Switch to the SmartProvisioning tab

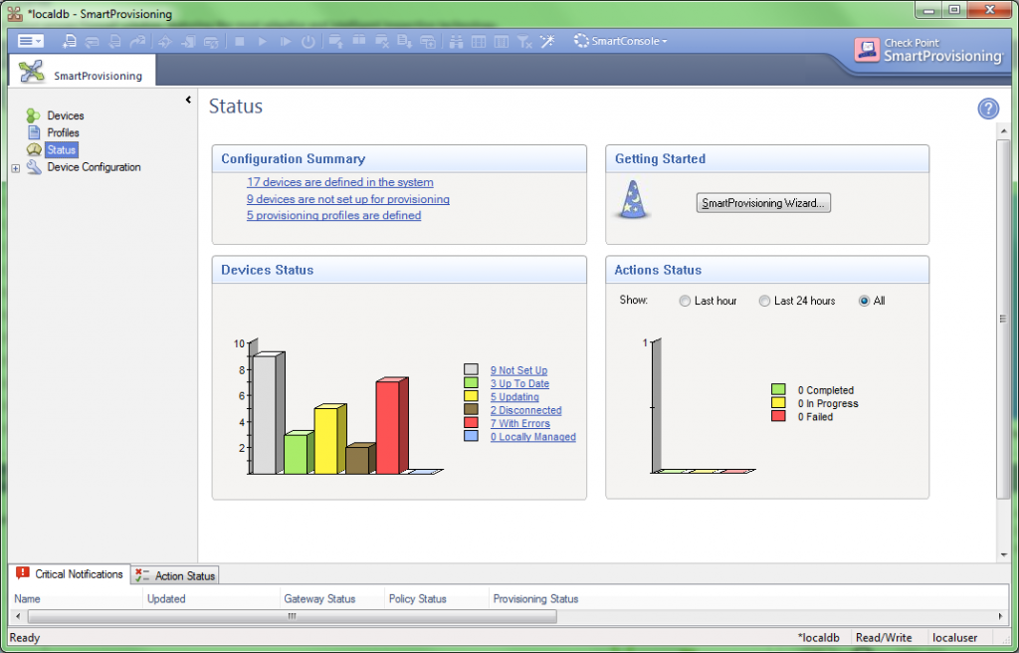82,71
